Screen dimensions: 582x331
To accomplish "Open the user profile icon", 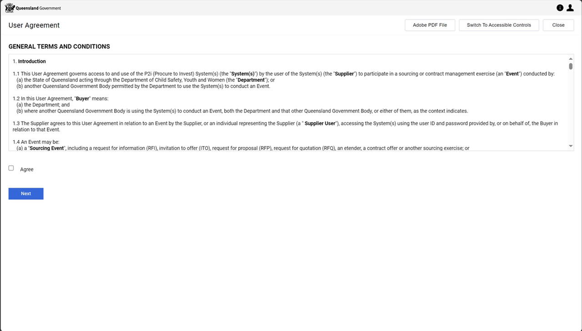I will [570, 8].
